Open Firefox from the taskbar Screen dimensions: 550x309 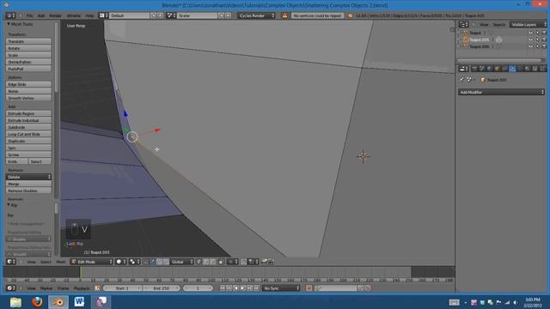tap(37, 301)
